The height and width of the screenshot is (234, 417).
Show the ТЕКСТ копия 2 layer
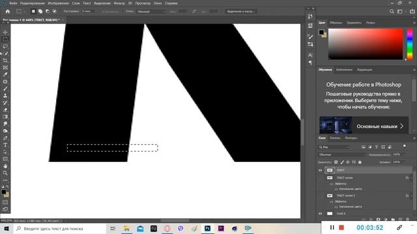point(320,196)
